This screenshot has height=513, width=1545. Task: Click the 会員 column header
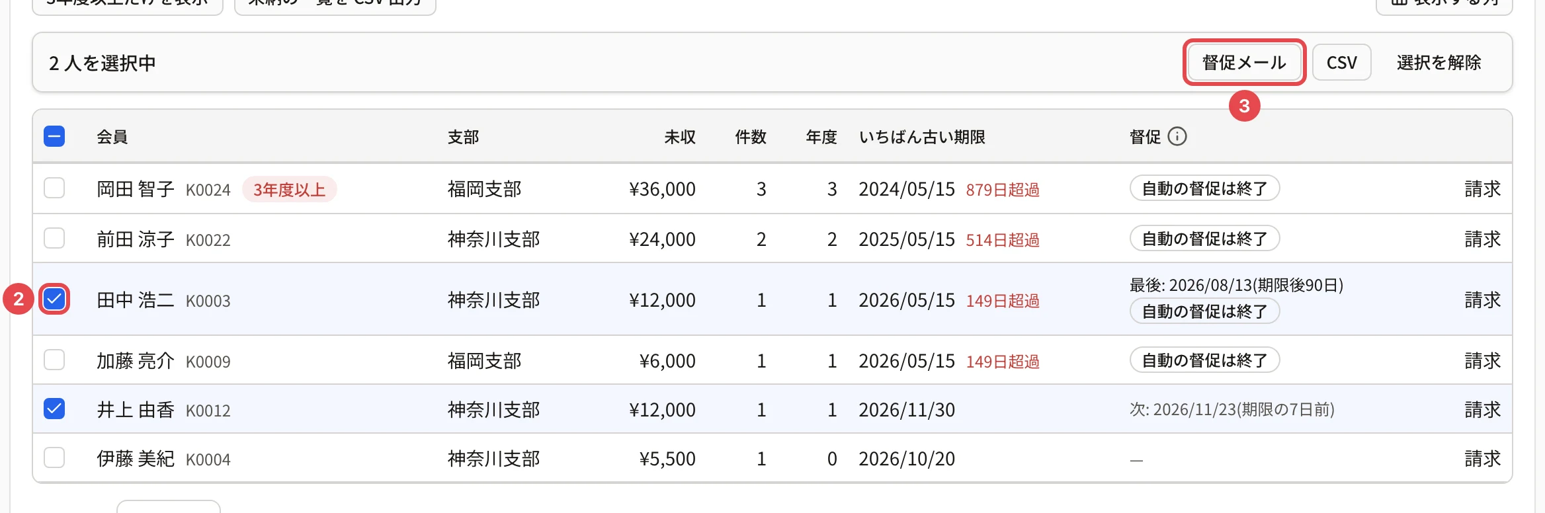point(112,137)
